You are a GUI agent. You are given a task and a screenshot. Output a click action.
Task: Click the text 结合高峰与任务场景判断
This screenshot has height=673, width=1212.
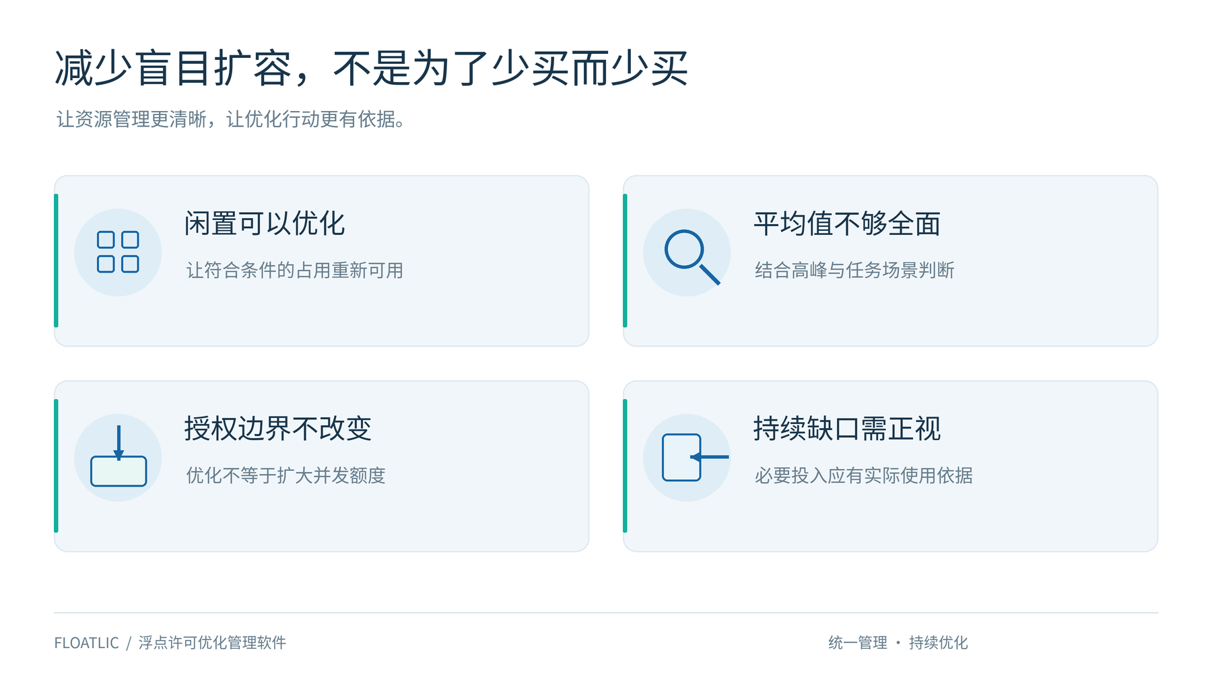[854, 271]
